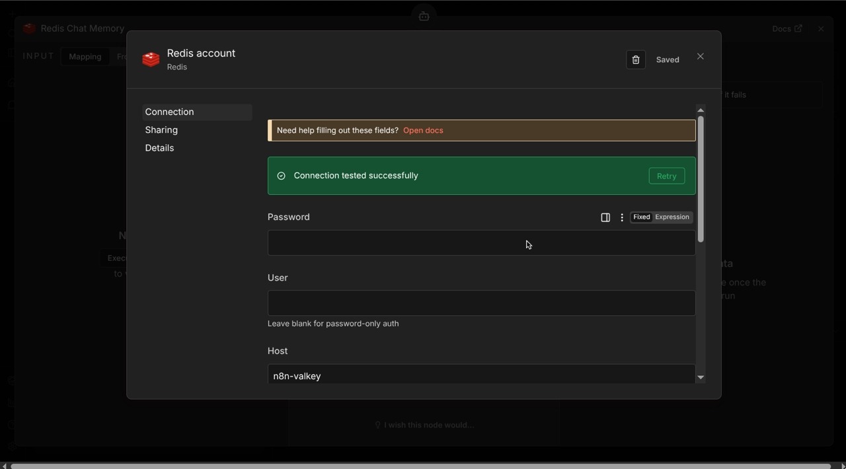Open docs link in help banner

pyautogui.click(x=423, y=131)
